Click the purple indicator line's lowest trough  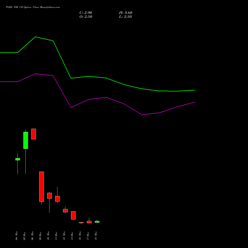(142, 115)
